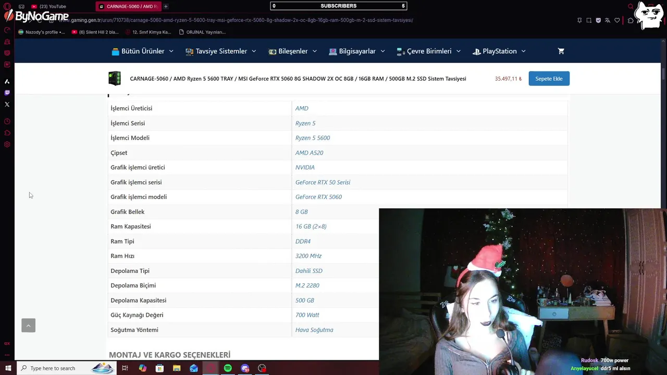Click the Hava Soğutma cooling link
667x375 pixels.
[314, 330]
